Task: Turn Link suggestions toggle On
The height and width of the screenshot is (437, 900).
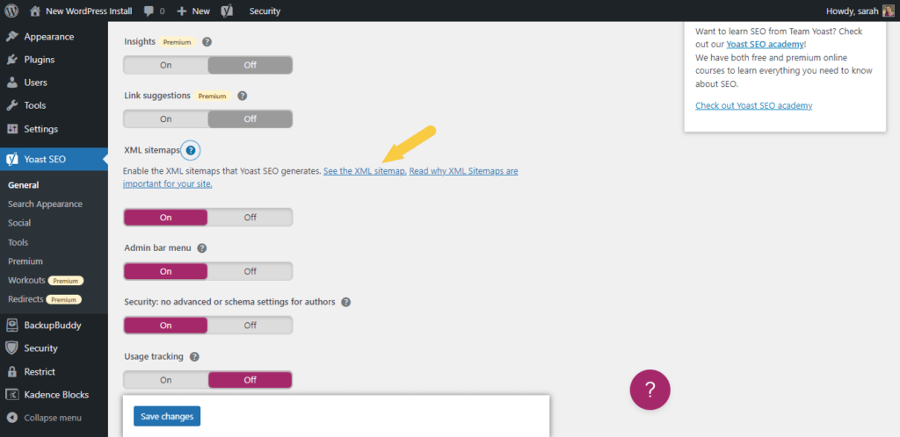Action: click(166, 119)
